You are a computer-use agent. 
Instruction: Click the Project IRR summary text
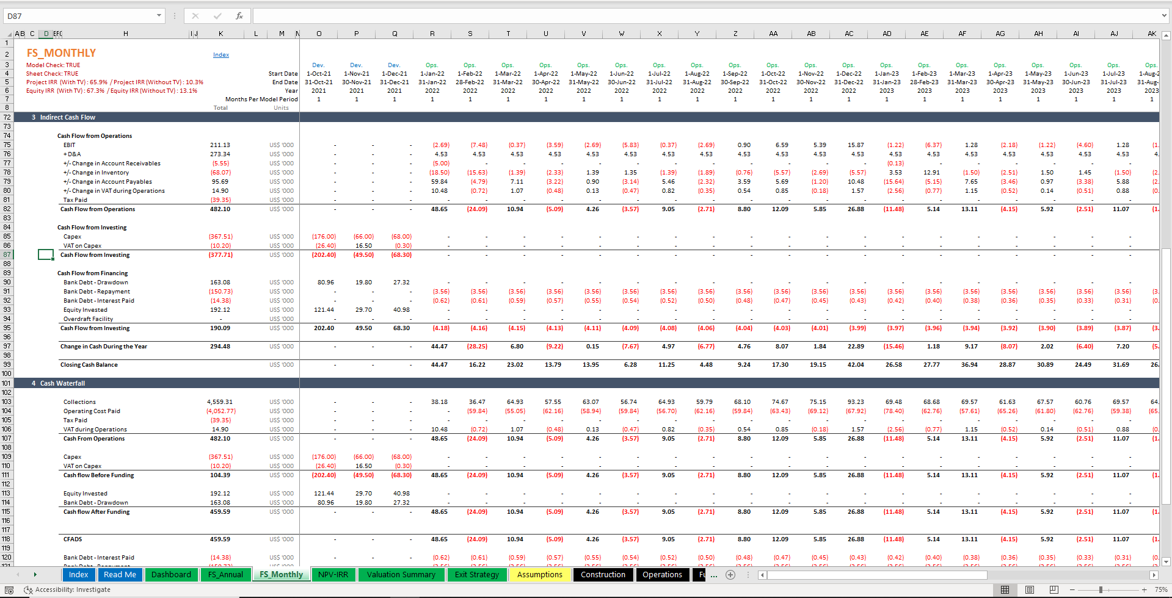[115, 82]
